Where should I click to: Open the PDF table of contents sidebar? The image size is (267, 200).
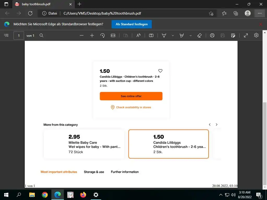[6, 35]
